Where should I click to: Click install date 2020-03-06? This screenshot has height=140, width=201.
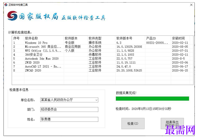pyautogui.click(x=180, y=63)
